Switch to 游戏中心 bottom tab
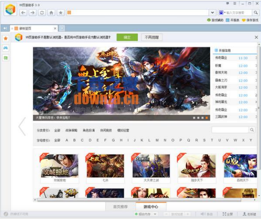Viewport: 261px width, 219px height. [151, 207]
